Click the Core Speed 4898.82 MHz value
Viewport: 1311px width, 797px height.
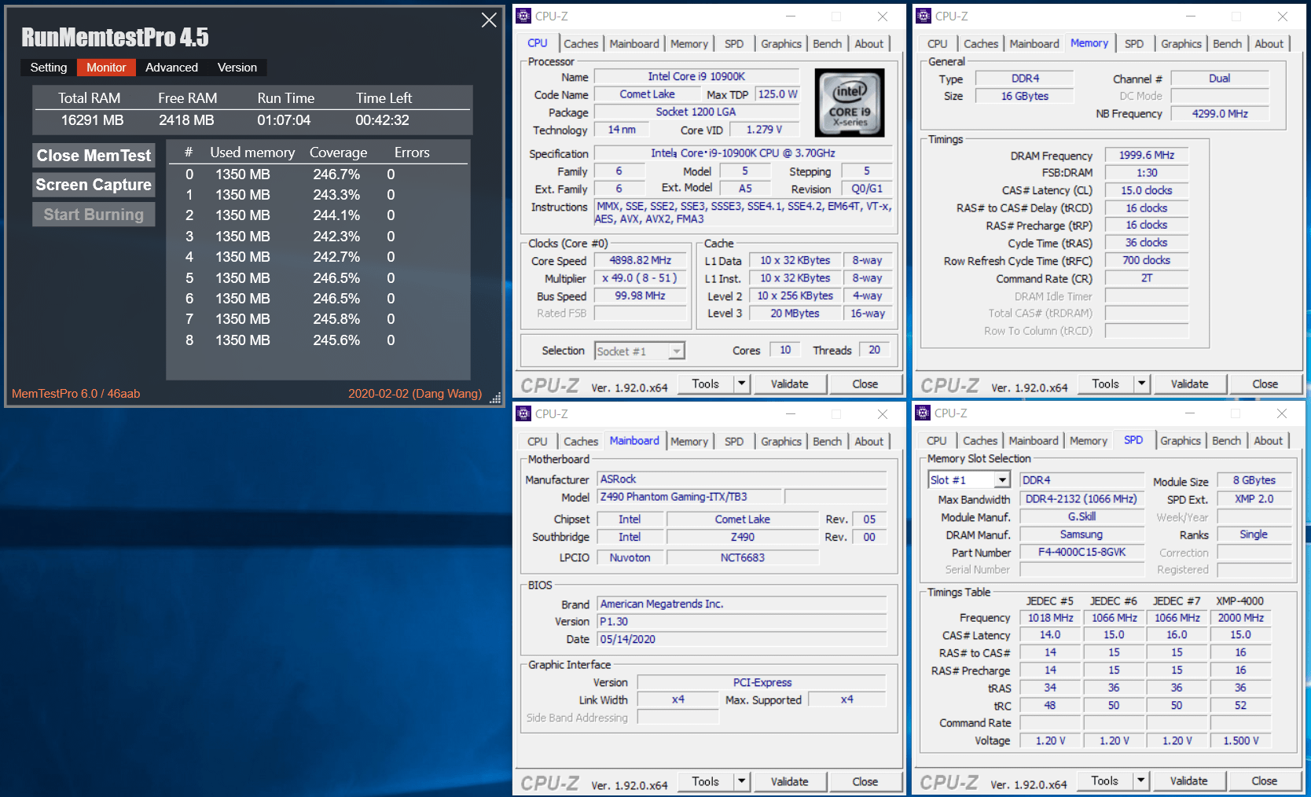(640, 260)
